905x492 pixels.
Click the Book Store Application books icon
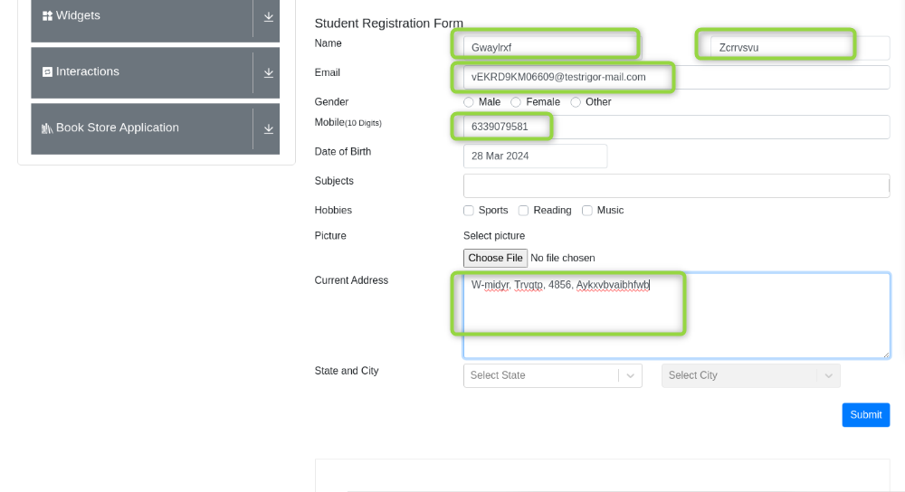click(47, 128)
